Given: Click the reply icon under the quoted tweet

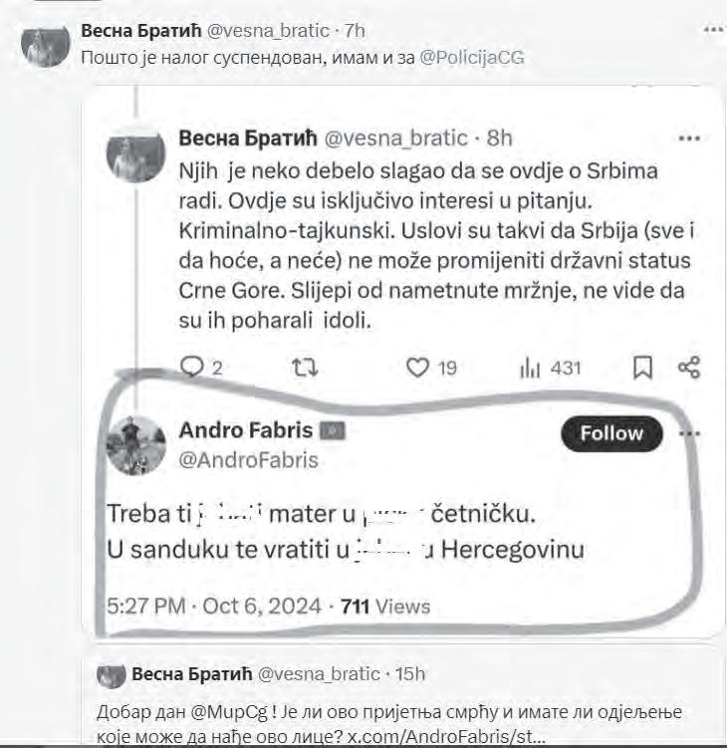Looking at the screenshot, I should pos(190,368).
